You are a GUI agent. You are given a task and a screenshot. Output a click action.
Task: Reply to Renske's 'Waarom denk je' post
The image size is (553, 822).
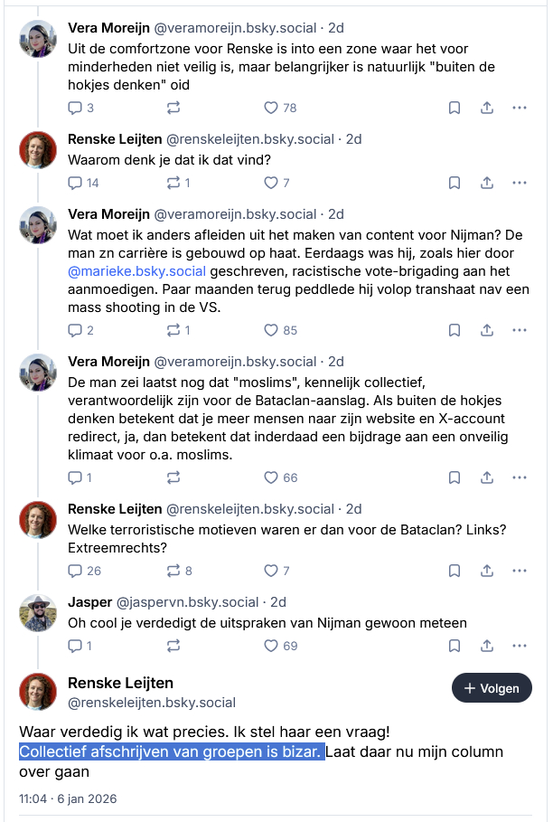pos(76,183)
